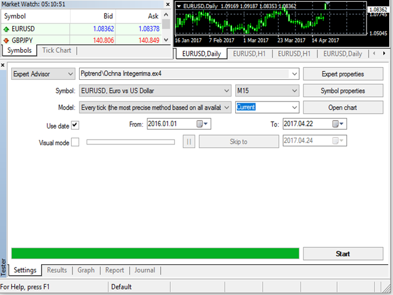Expand the Model 'Every tick' dropdown
Screen dimensions: 393x295
pyautogui.click(x=225, y=107)
